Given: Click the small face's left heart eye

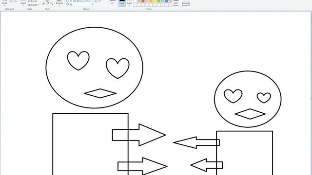Looking at the screenshot, I should click(233, 96).
